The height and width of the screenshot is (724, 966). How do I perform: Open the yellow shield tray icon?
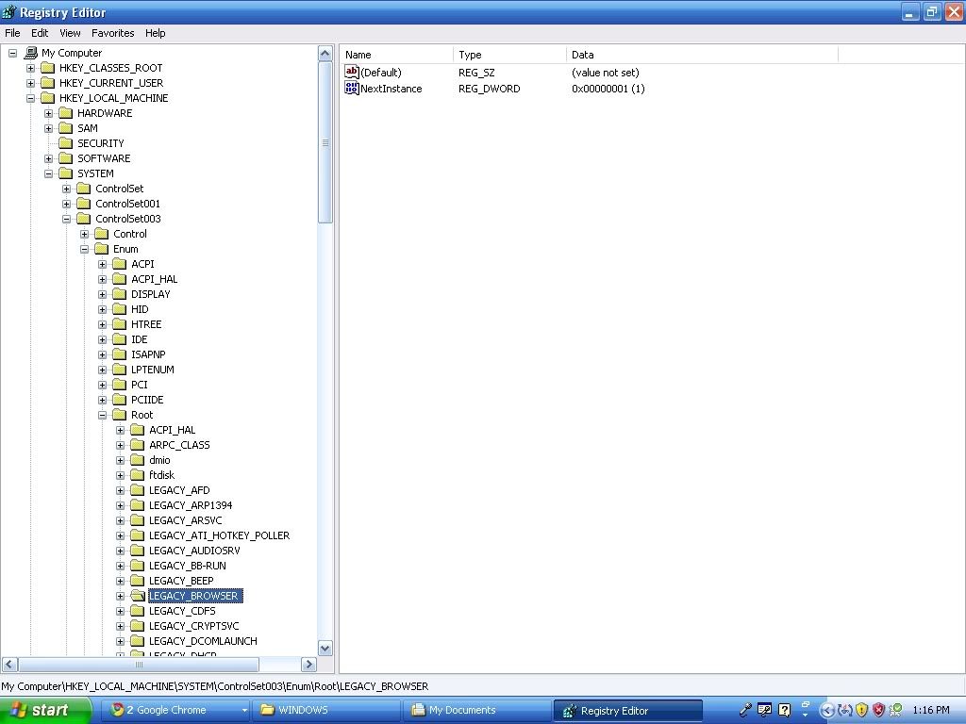[x=862, y=710]
